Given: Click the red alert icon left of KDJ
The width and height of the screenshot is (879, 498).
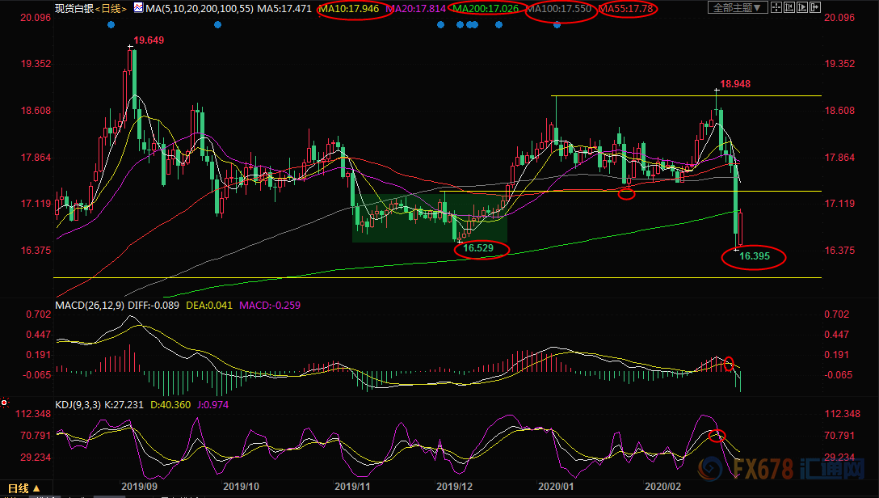Looking at the screenshot, I should 4,403.
